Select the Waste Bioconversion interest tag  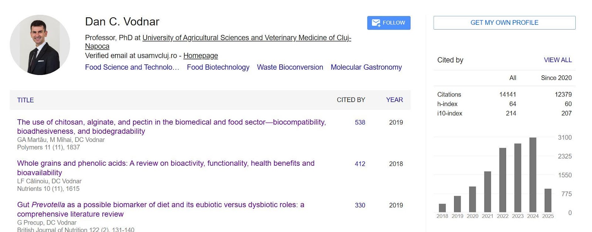pyautogui.click(x=290, y=67)
